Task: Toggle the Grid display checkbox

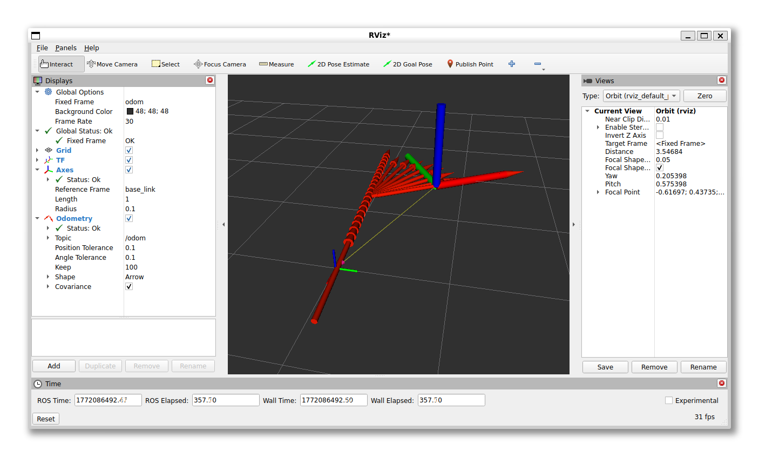Action: point(129,151)
